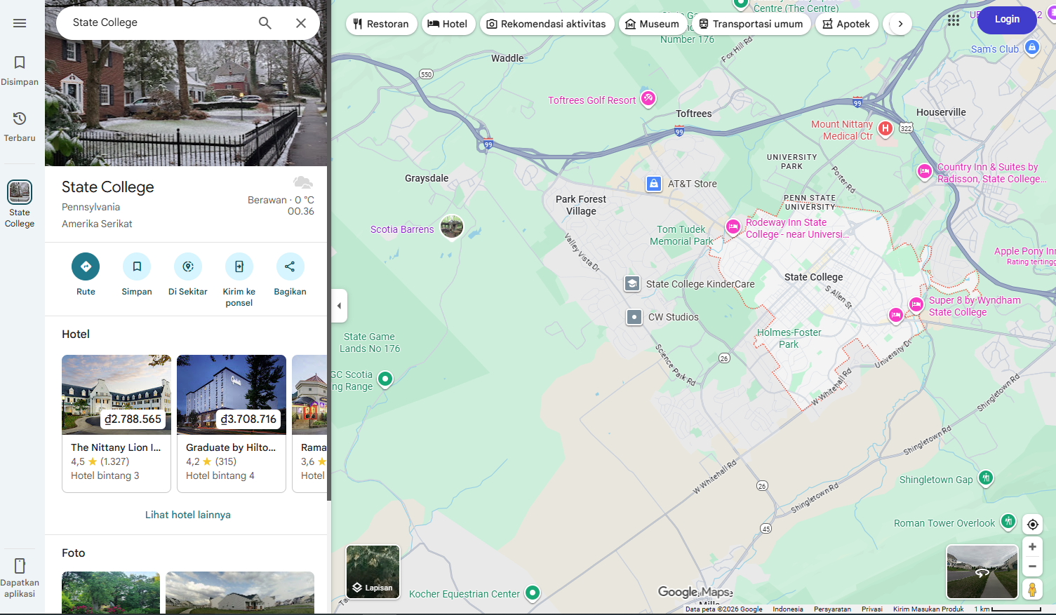Open the State College header photo

(x=186, y=102)
